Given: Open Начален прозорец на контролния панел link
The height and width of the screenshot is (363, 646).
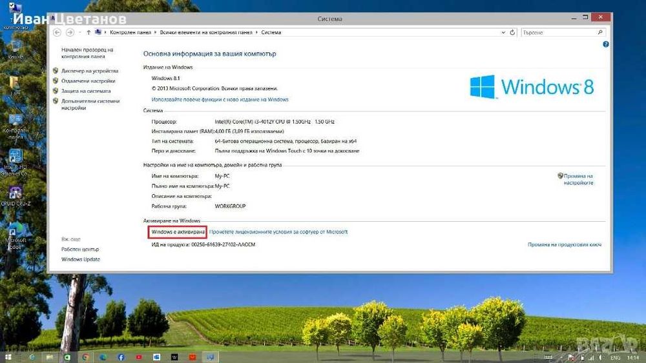Looking at the screenshot, I should (x=87, y=53).
